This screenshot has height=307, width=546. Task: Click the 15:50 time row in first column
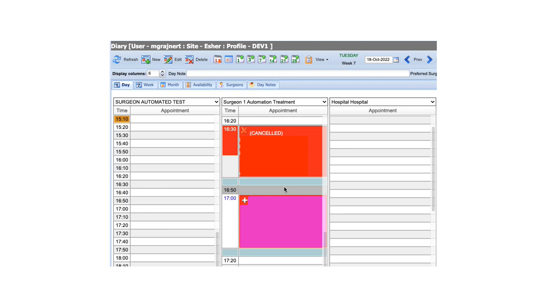(164, 152)
